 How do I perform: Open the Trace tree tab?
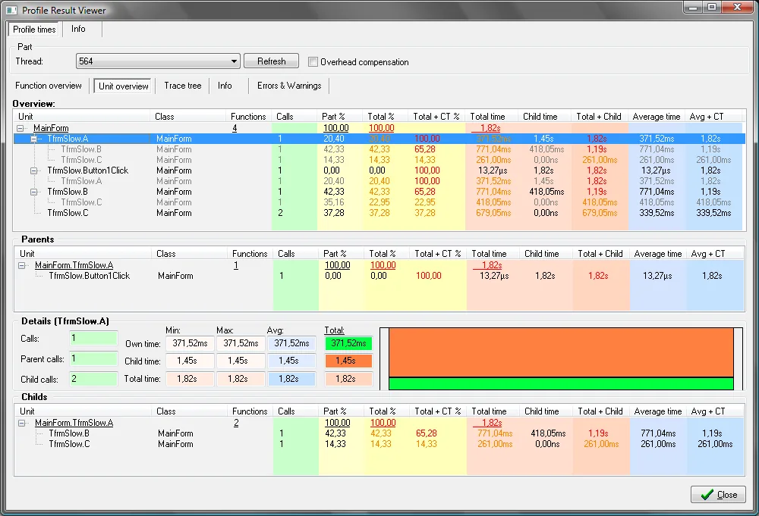pyautogui.click(x=182, y=86)
